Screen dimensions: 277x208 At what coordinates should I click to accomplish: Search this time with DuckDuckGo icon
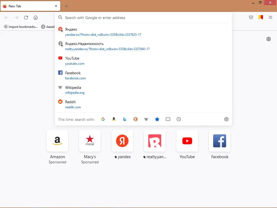click(x=135, y=119)
